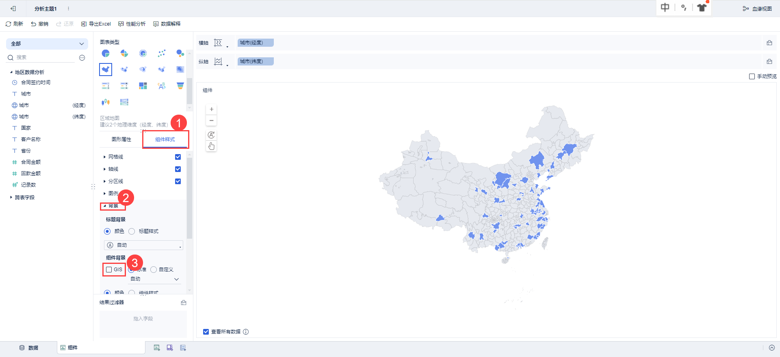
Task: Choose the word cloud chart type
Action: (x=162, y=86)
